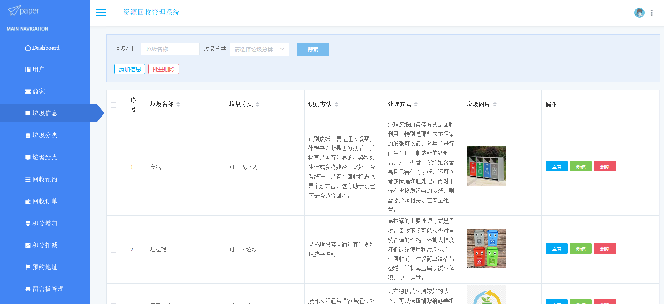Click the 留言板管理 sidebar icon

28,289
